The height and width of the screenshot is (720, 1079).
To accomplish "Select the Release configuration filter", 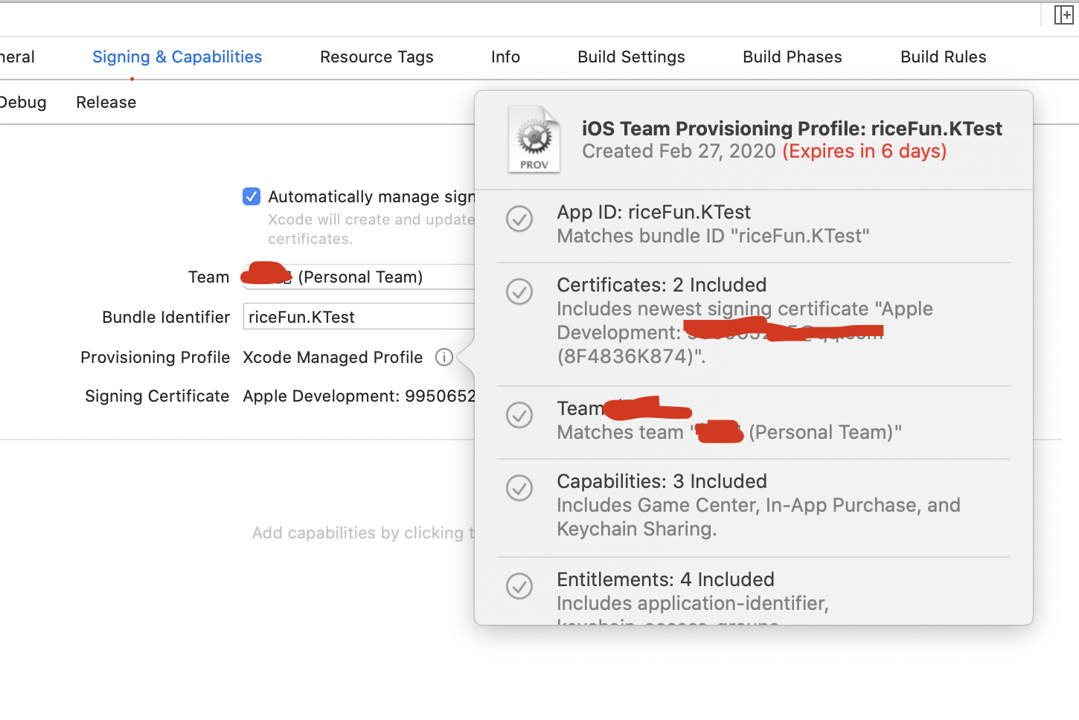I will click(106, 103).
